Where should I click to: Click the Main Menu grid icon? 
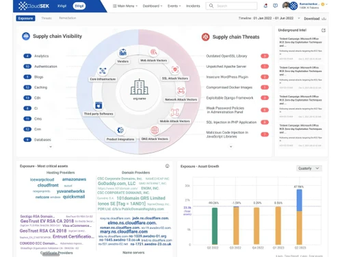pos(114,6)
